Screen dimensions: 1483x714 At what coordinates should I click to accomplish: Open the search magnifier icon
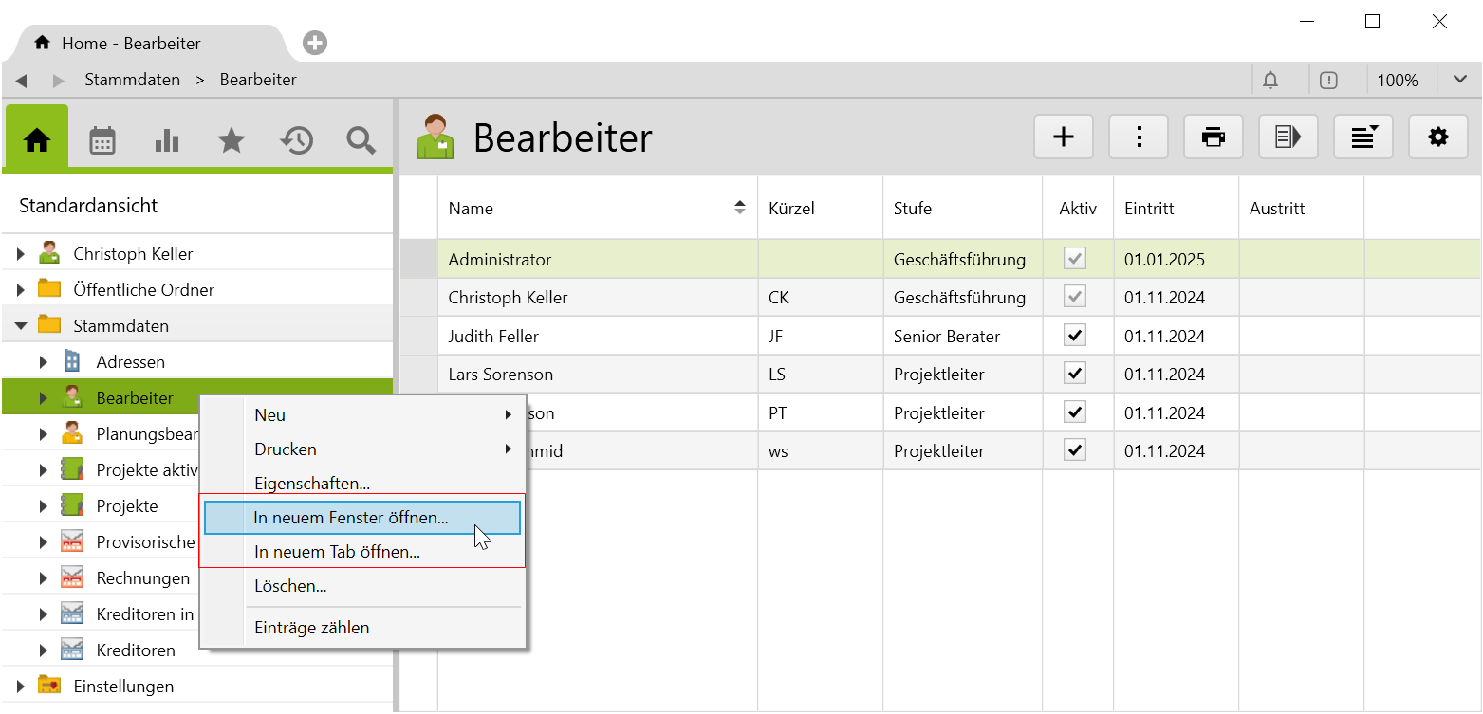[361, 140]
